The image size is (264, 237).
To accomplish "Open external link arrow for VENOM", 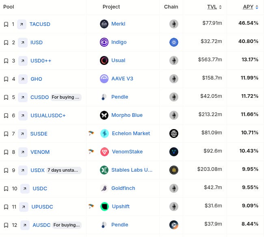I will pyautogui.click(x=23, y=152).
